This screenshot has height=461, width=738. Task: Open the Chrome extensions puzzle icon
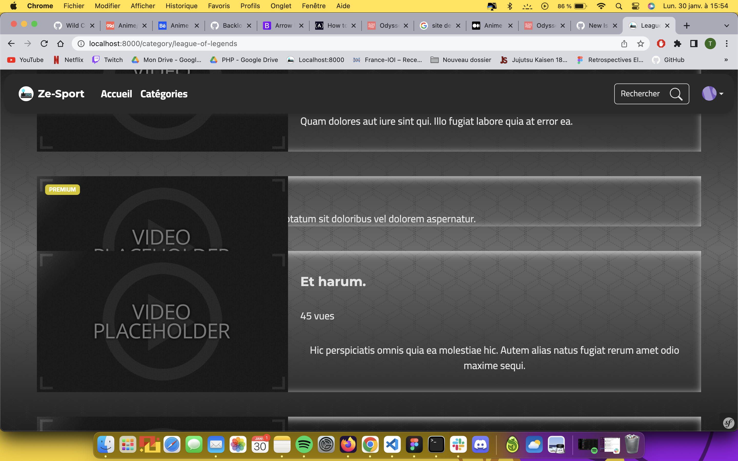coord(677,44)
